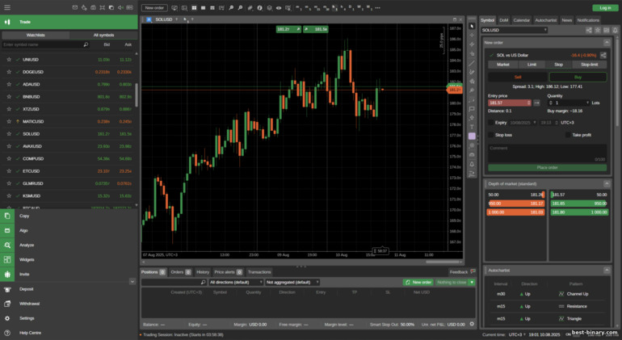Open the chart type candlestick icon menu
Screen dimensions: 622x340
(250, 8)
